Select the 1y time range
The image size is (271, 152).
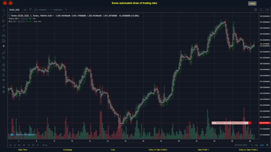click(x=15, y=145)
